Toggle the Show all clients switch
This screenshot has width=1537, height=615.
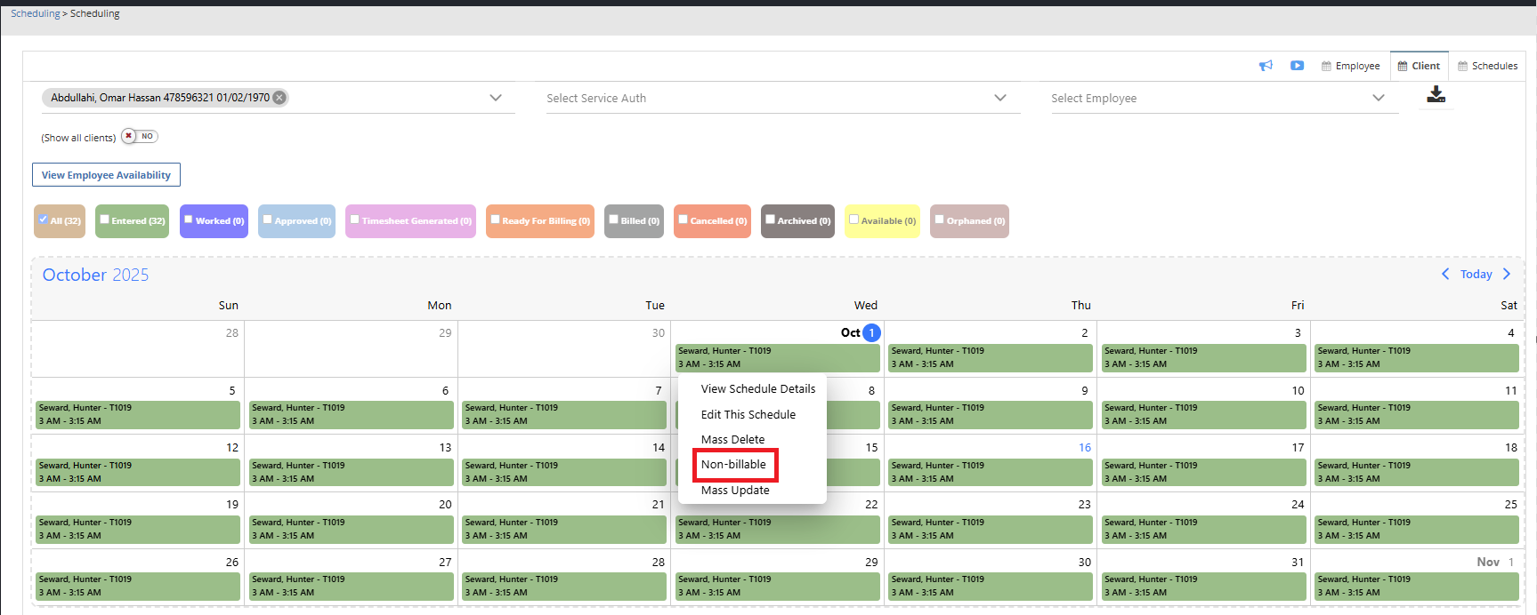(140, 137)
